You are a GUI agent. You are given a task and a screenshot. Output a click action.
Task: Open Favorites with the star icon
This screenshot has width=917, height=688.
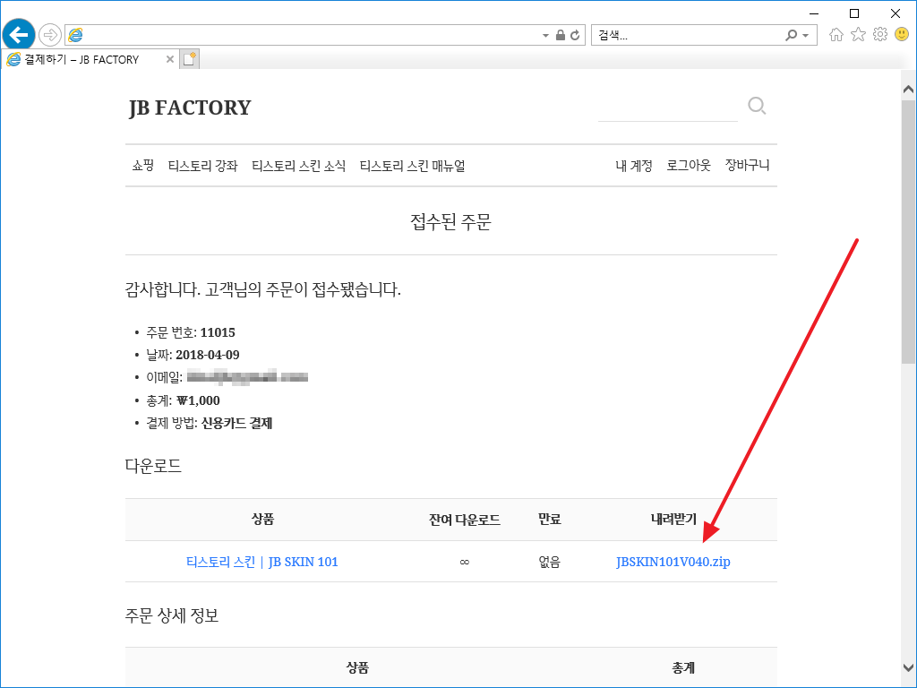coord(858,35)
